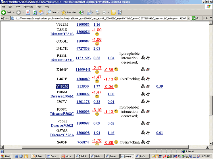Click the 0.01 value in G576A row

click(160, 133)
